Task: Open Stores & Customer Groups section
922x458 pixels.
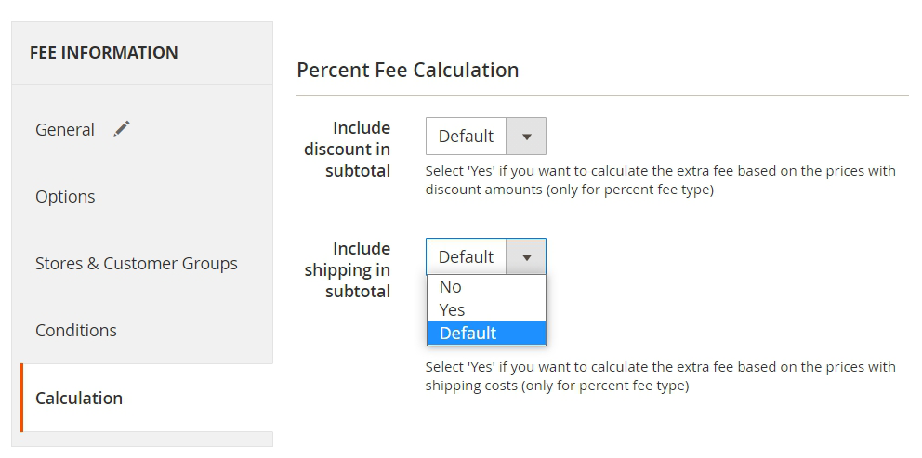Action: pyautogui.click(x=137, y=264)
